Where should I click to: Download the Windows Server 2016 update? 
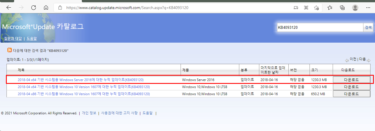351,80
